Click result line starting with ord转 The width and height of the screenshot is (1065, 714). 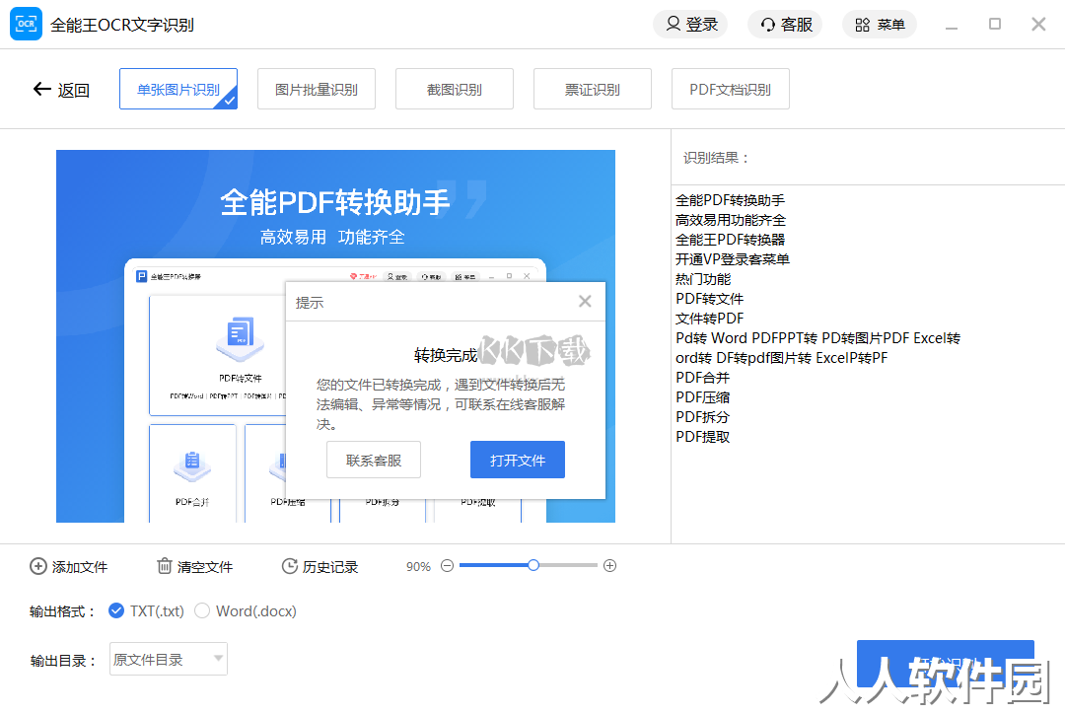click(781, 358)
